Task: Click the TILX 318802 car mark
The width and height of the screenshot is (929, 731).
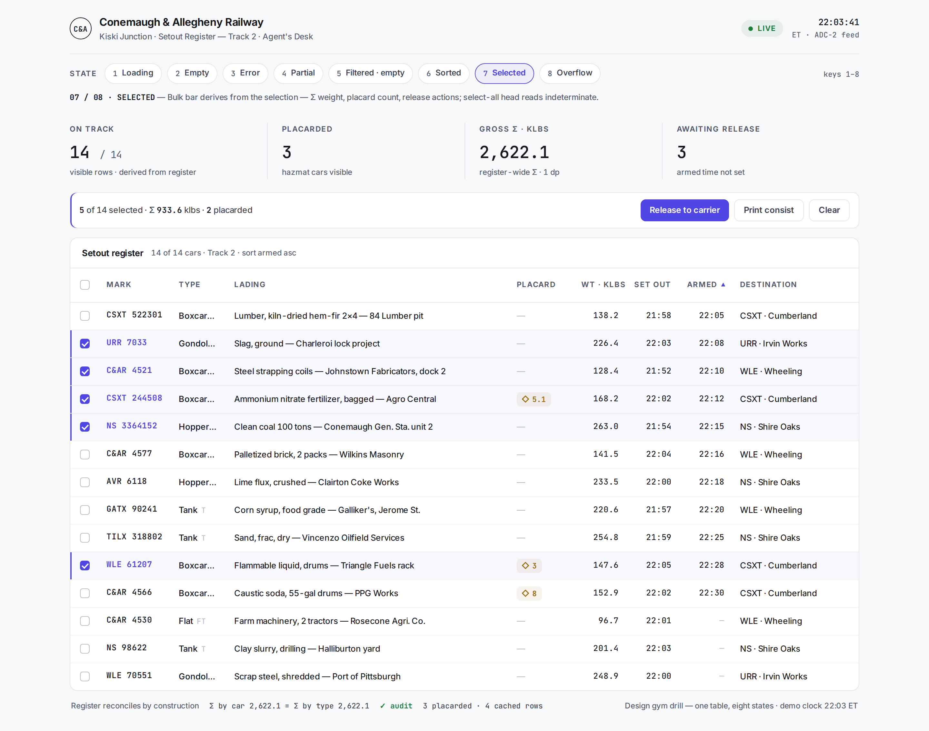Action: (135, 537)
